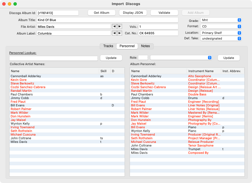Click the Album Title field

point(108,20)
